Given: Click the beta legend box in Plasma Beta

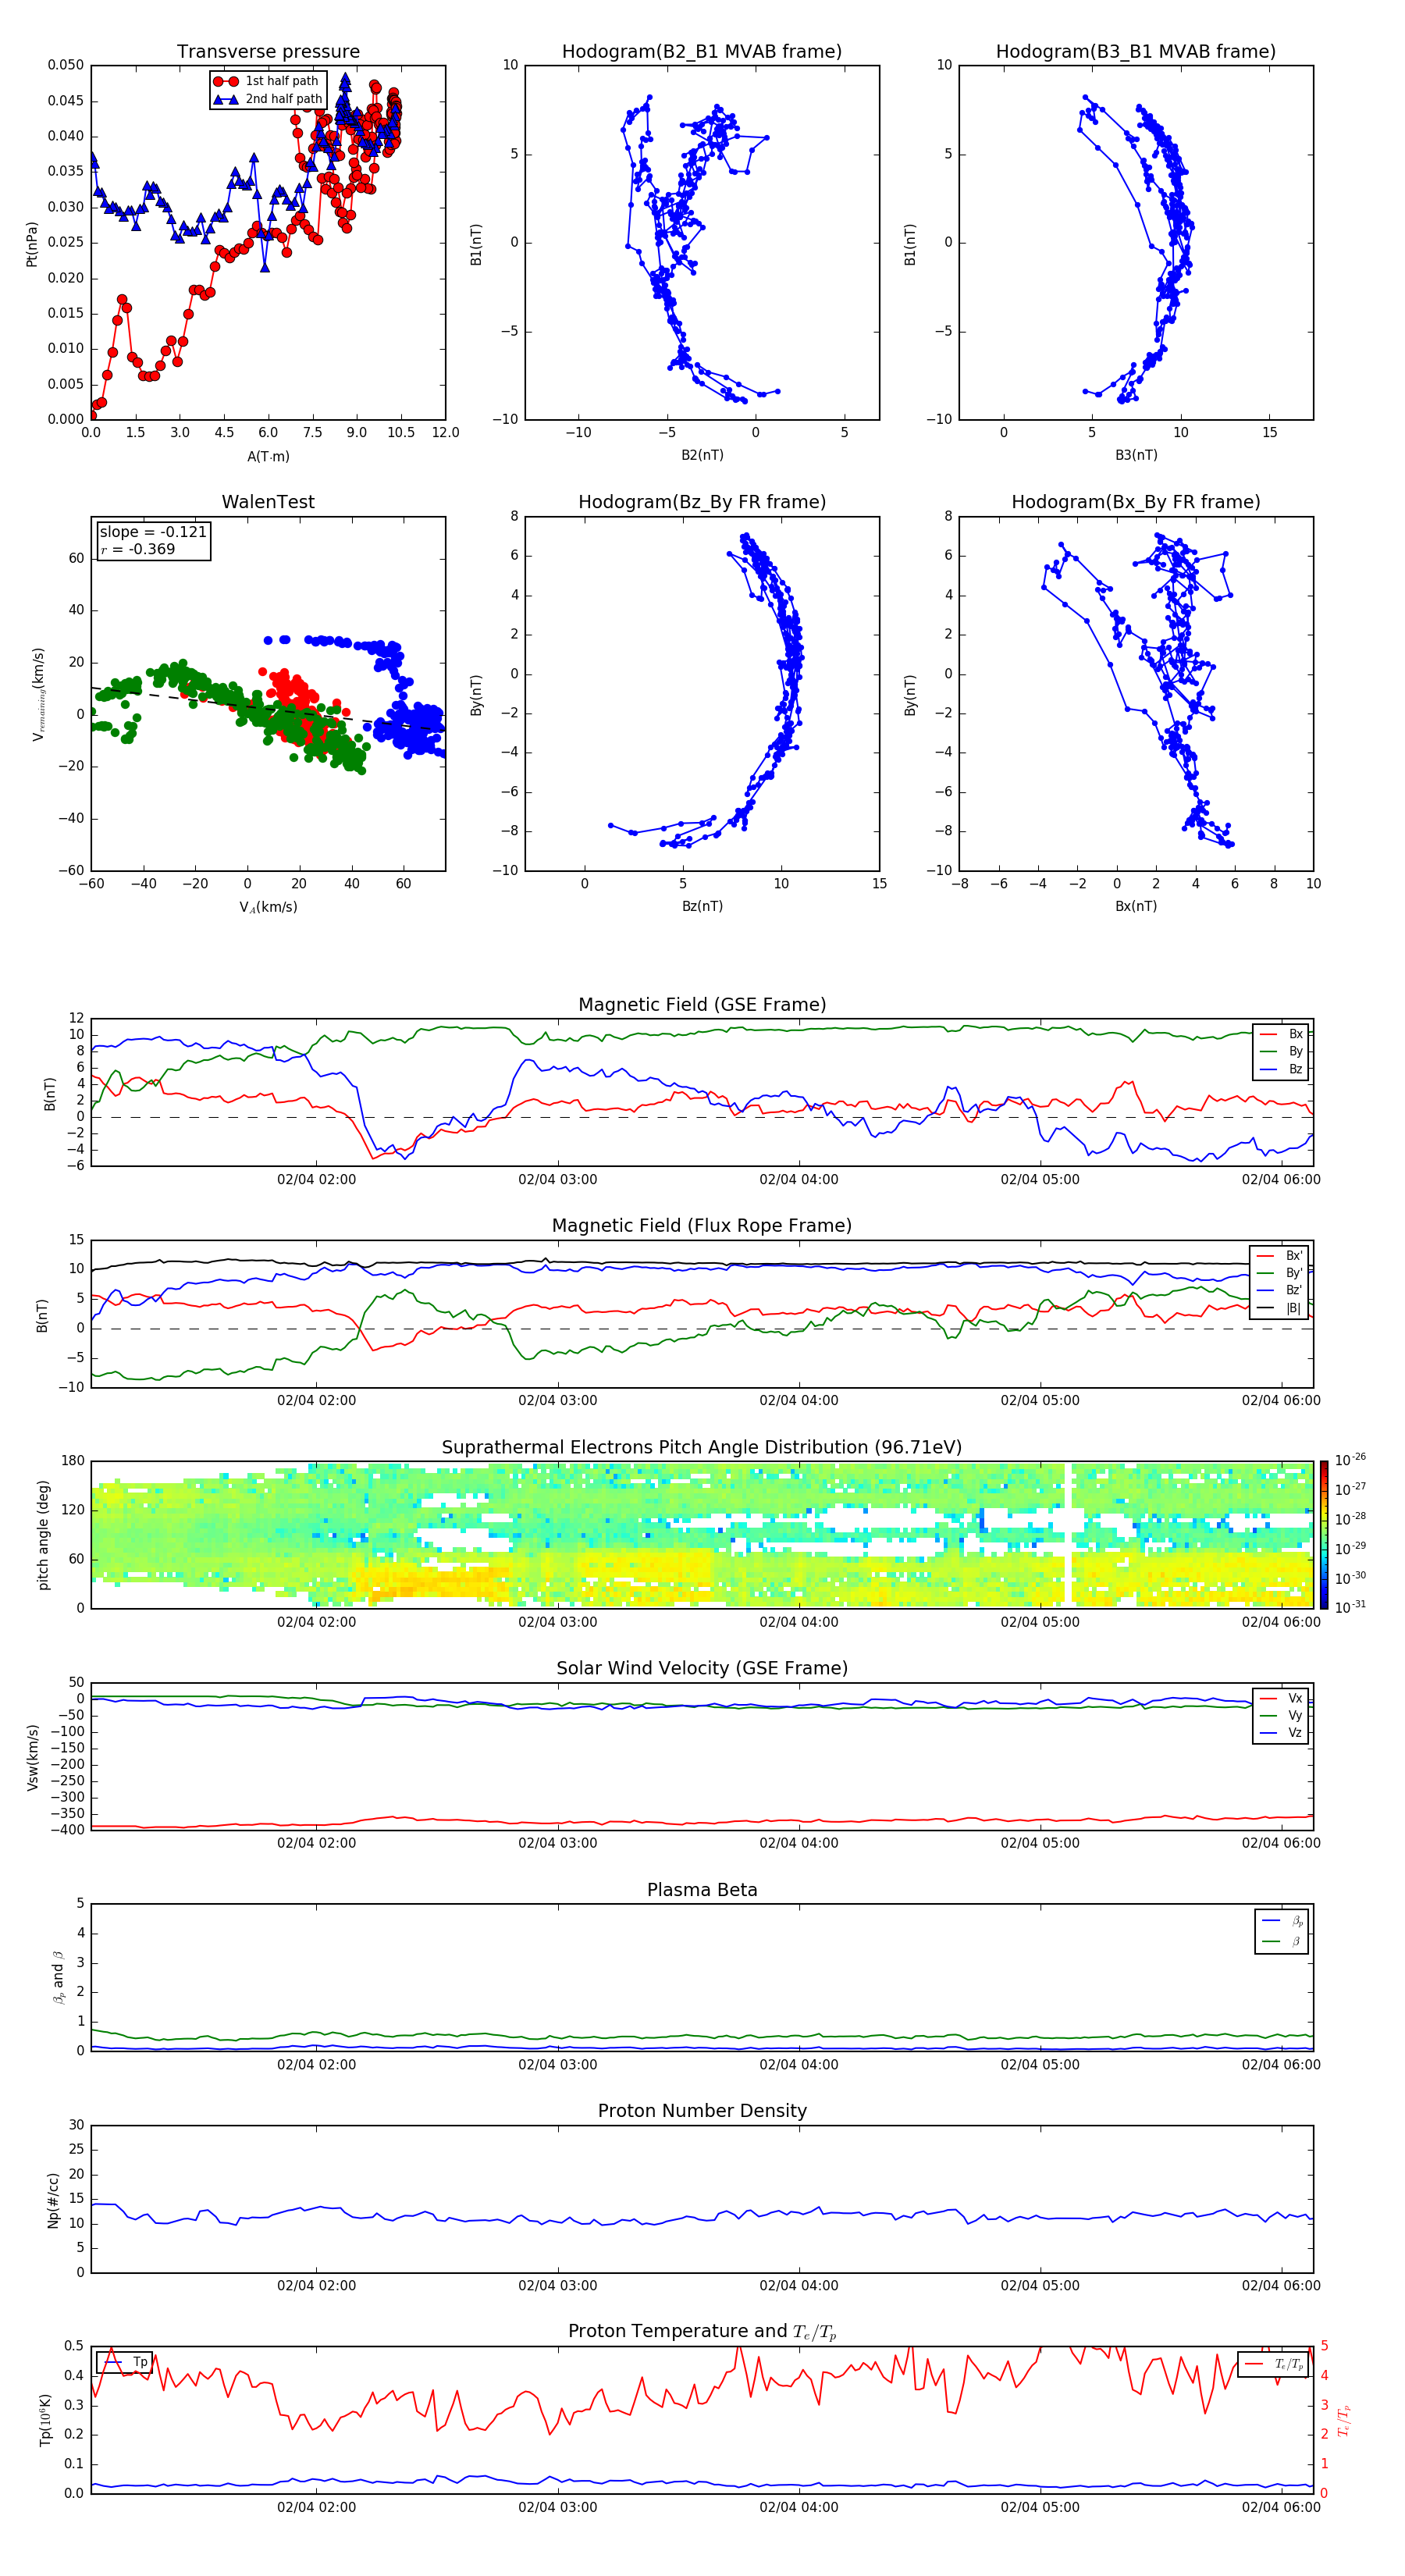Looking at the screenshot, I should coord(1281,1931).
